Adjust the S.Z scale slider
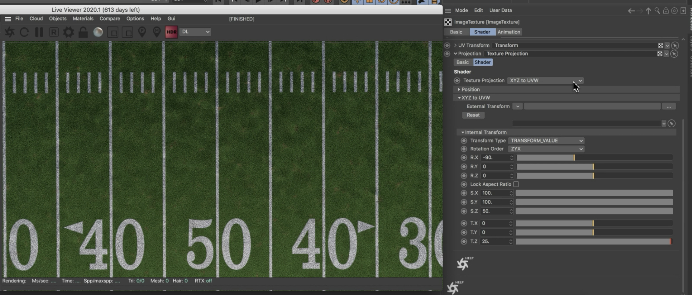The image size is (692, 295). coord(594,211)
